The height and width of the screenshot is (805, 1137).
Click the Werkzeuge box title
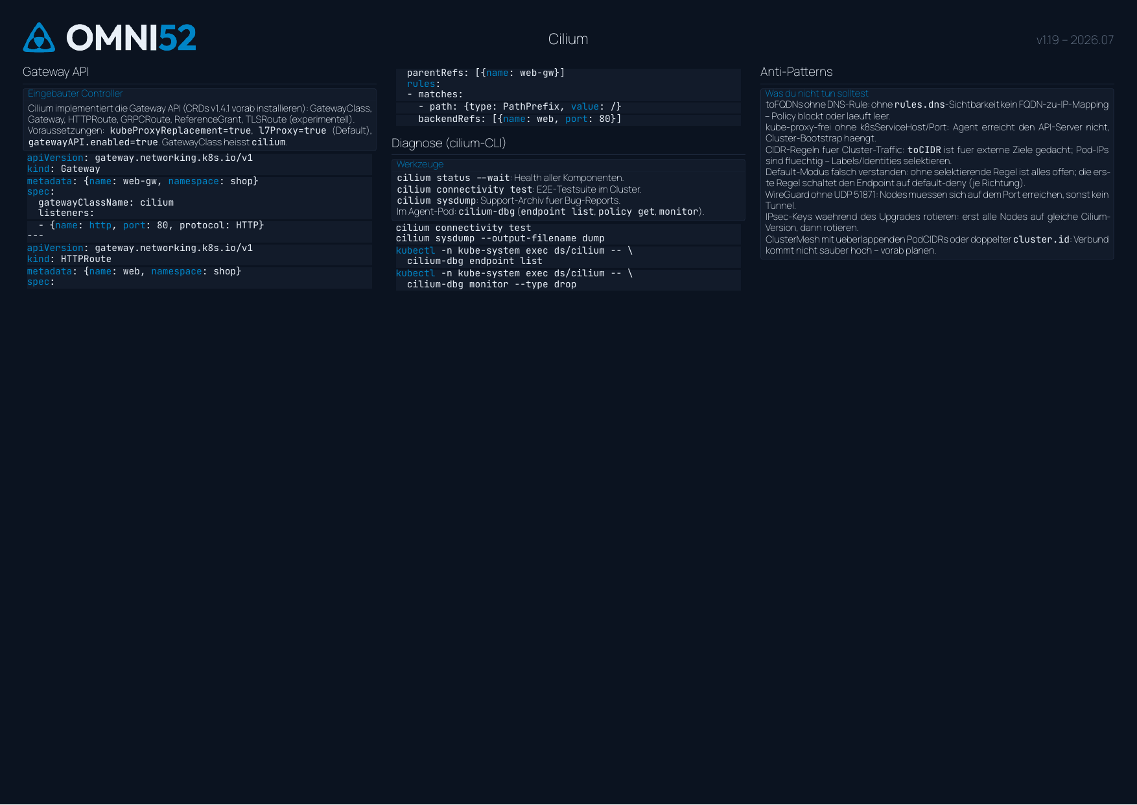tap(420, 164)
